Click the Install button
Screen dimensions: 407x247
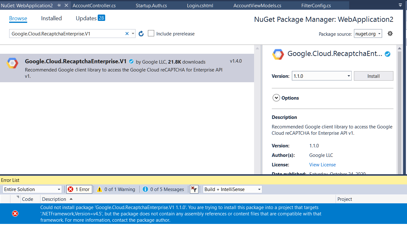pos(374,76)
